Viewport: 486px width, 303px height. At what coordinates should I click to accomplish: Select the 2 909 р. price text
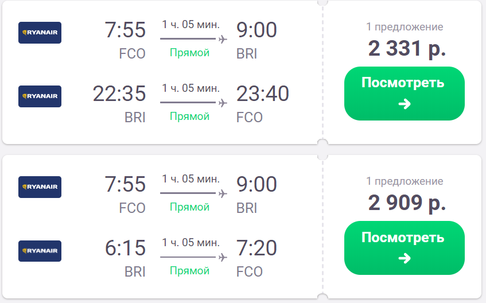click(x=407, y=203)
